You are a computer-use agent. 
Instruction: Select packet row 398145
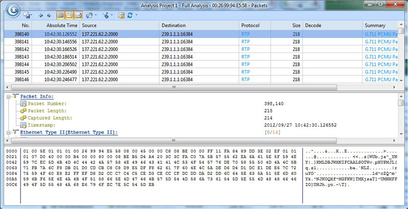(201, 72)
